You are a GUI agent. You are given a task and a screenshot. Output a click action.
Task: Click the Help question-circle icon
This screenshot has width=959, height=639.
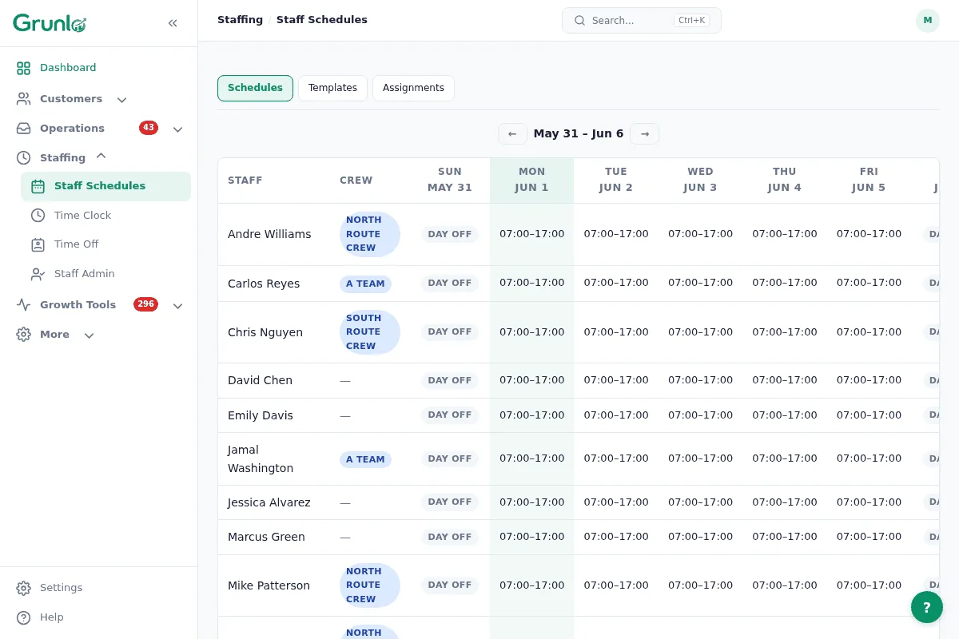[x=24, y=617]
